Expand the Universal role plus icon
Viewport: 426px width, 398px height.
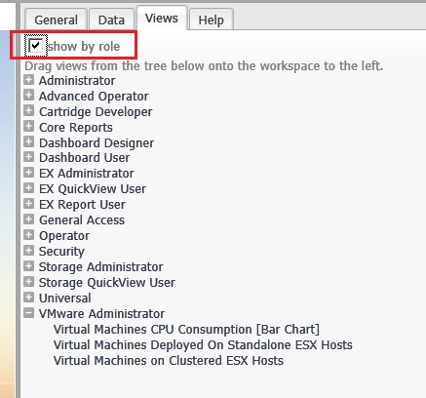[x=28, y=298]
